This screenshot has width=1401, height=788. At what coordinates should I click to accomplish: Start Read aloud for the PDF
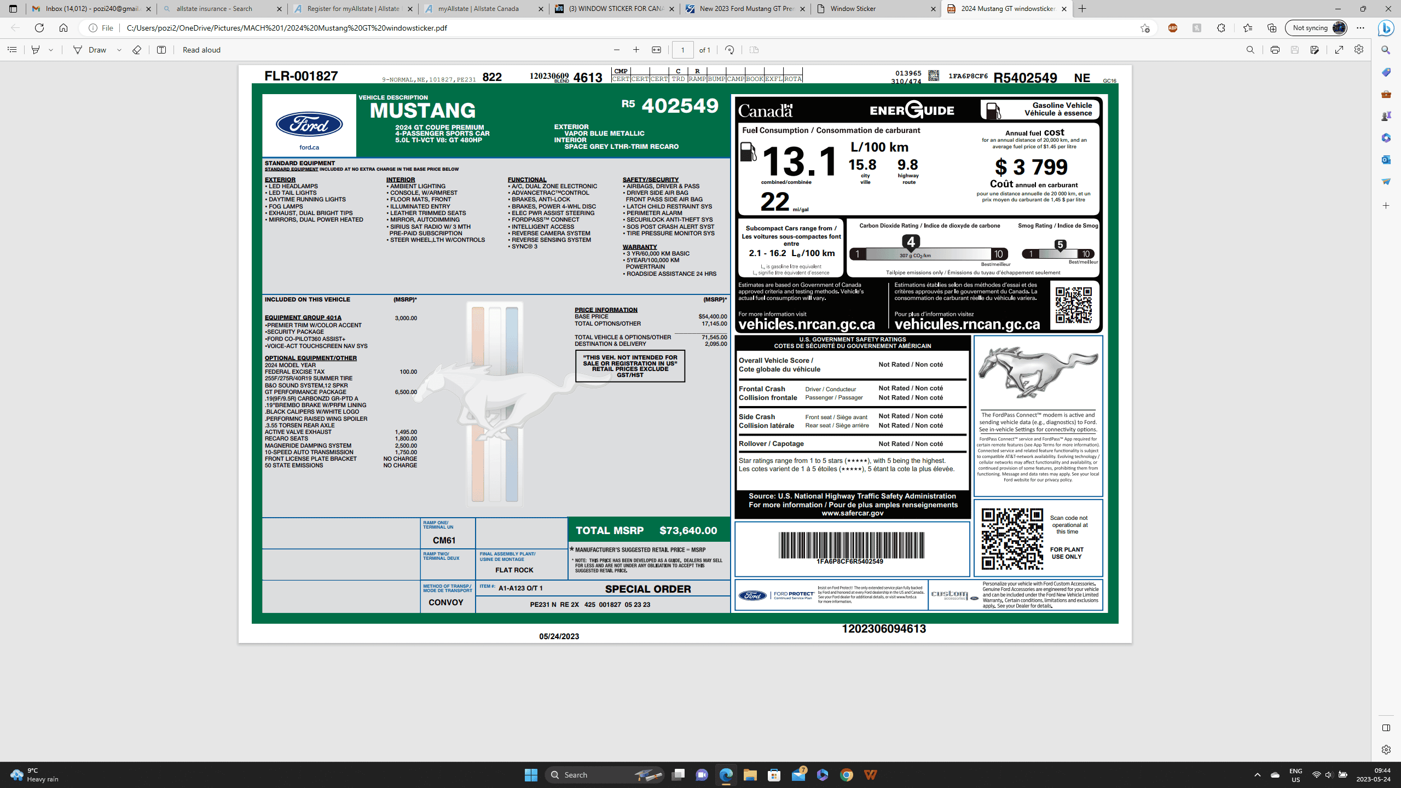coord(201,50)
